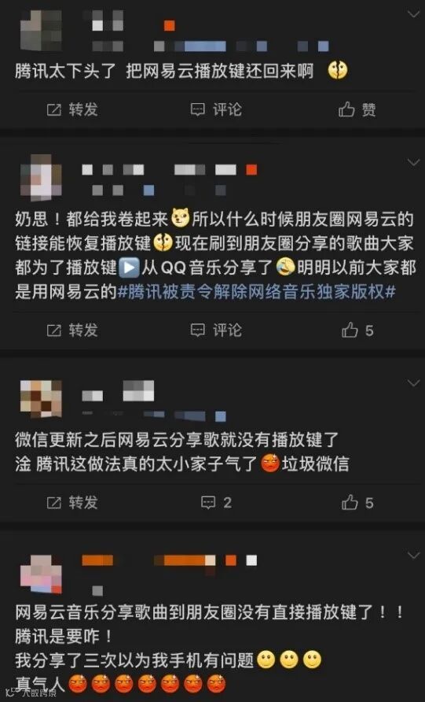Like the first post with 赞 button
425x702 pixels.
[x=357, y=109]
